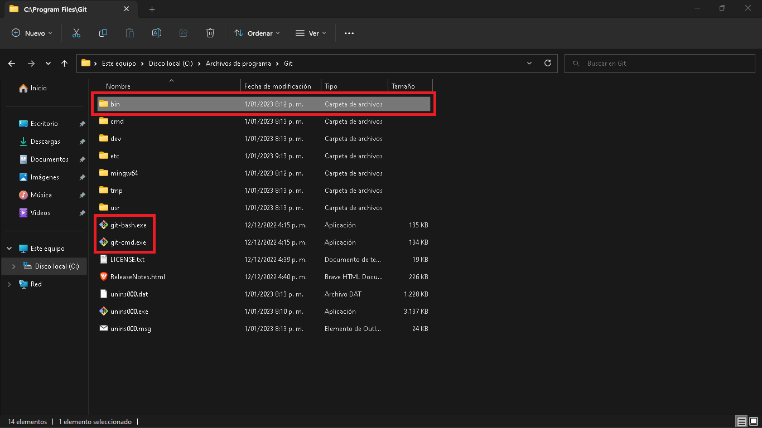Switch to details view icon in status bar
This screenshot has width=762, height=428.
pyautogui.click(x=741, y=422)
